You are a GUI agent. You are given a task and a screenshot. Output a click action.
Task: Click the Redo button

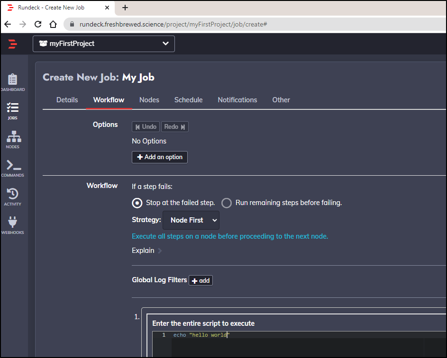pyautogui.click(x=175, y=127)
